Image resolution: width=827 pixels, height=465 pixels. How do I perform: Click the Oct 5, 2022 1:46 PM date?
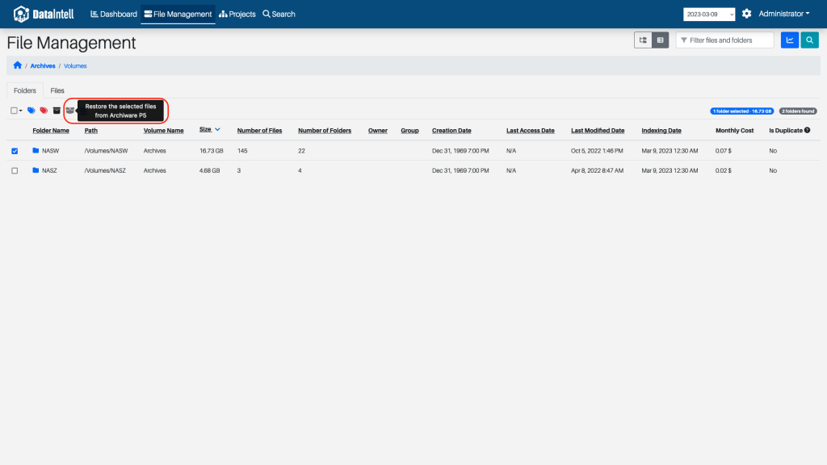click(x=597, y=151)
